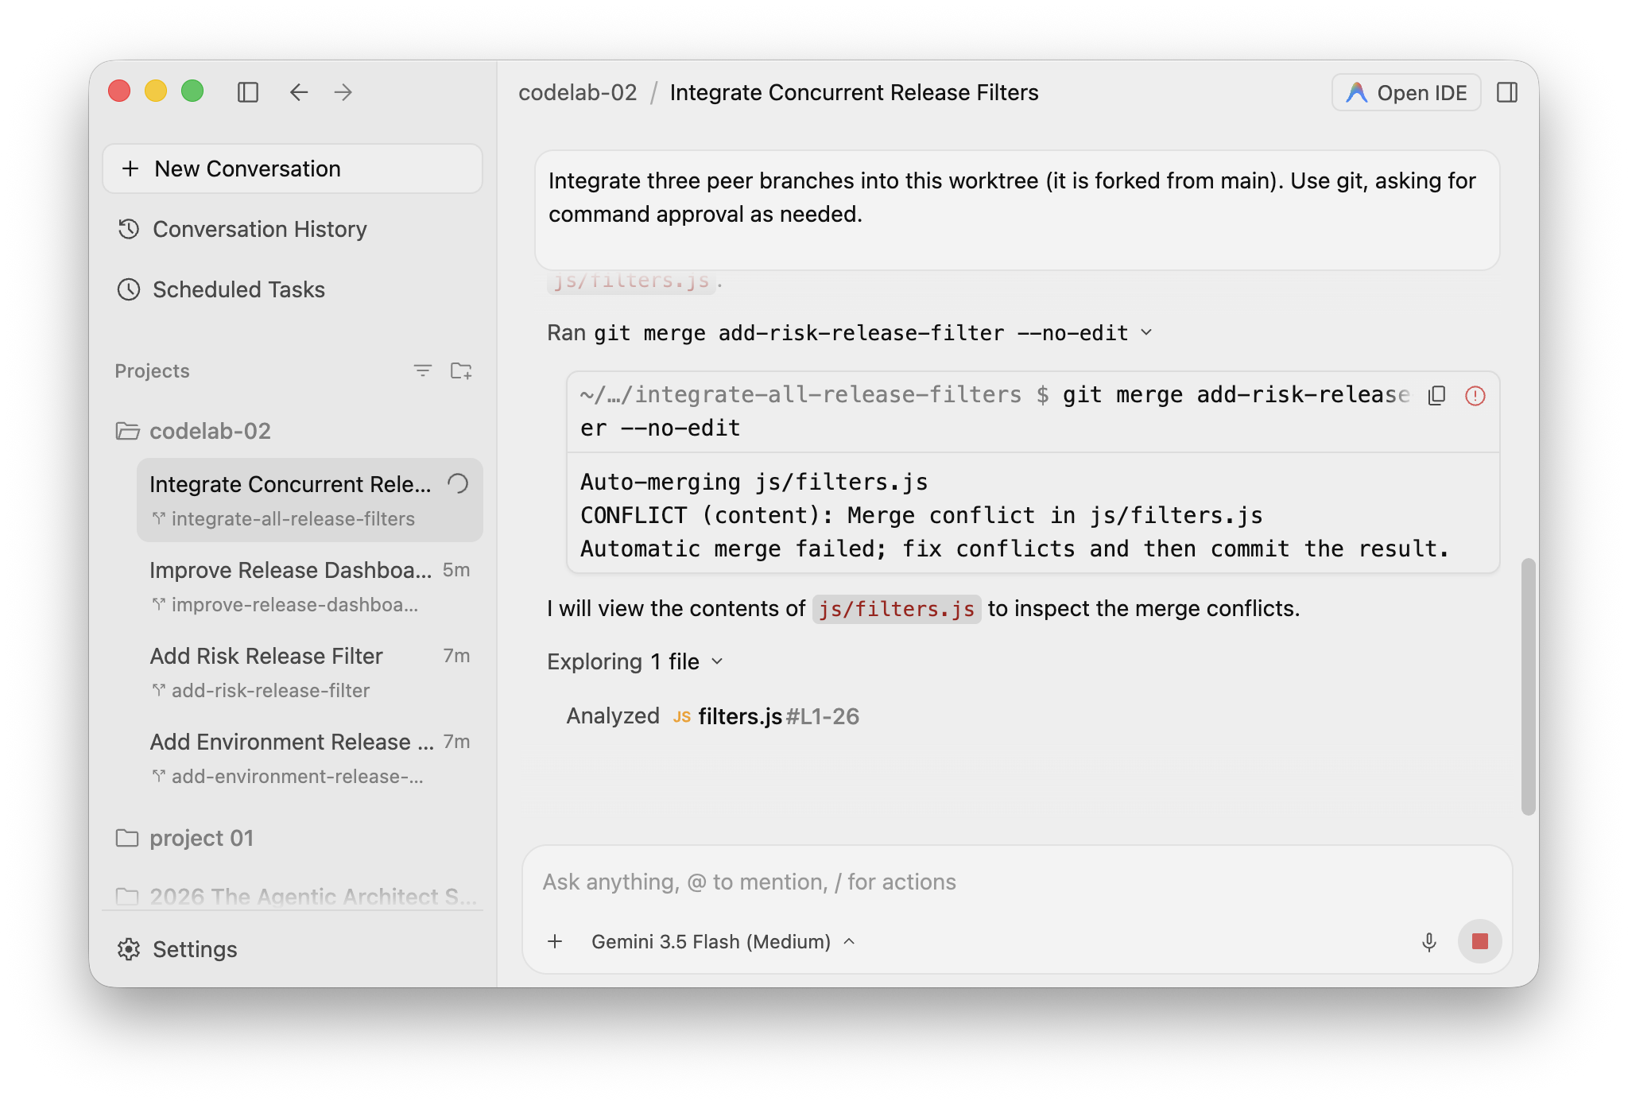
Task: Start a New Conversation
Action: [293, 169]
